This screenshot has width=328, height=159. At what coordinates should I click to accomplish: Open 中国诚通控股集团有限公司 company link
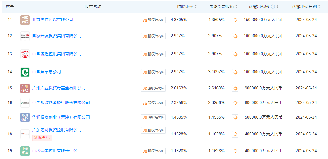57,54
